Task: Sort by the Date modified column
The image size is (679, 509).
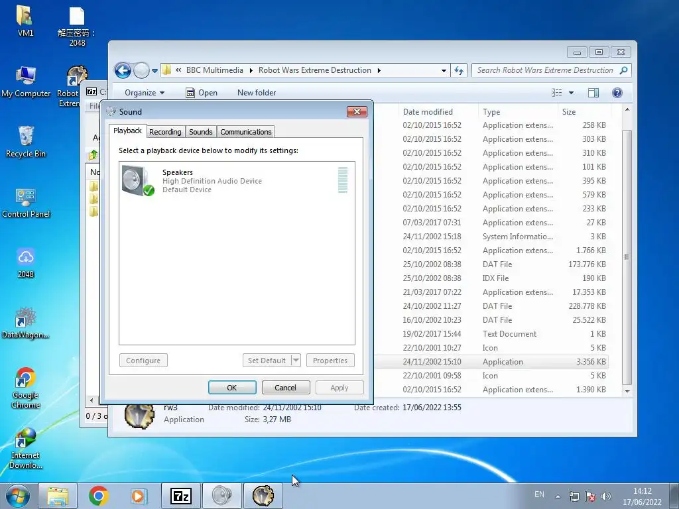Action: 438,111
